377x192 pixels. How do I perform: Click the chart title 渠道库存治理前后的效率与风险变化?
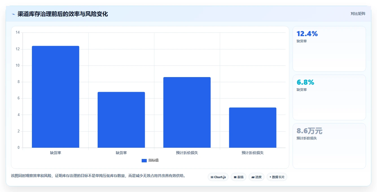tap(63, 14)
